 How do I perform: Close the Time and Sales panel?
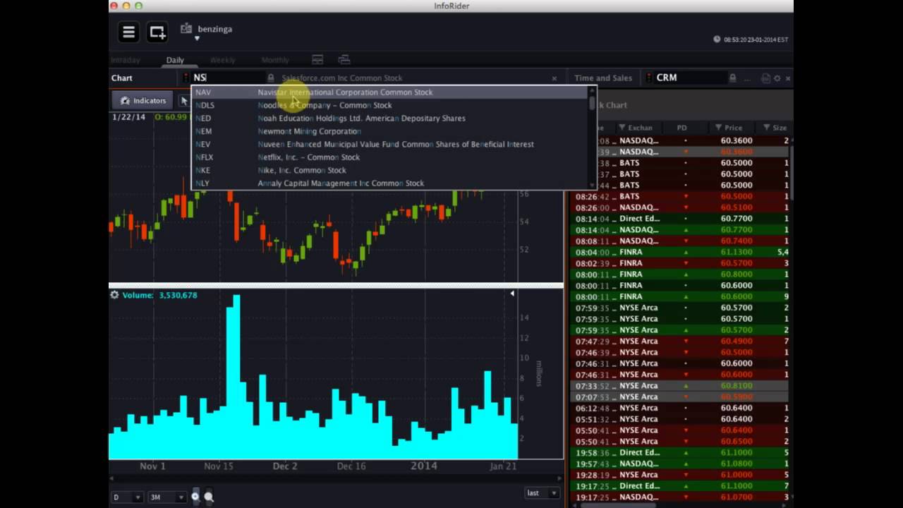(x=788, y=78)
